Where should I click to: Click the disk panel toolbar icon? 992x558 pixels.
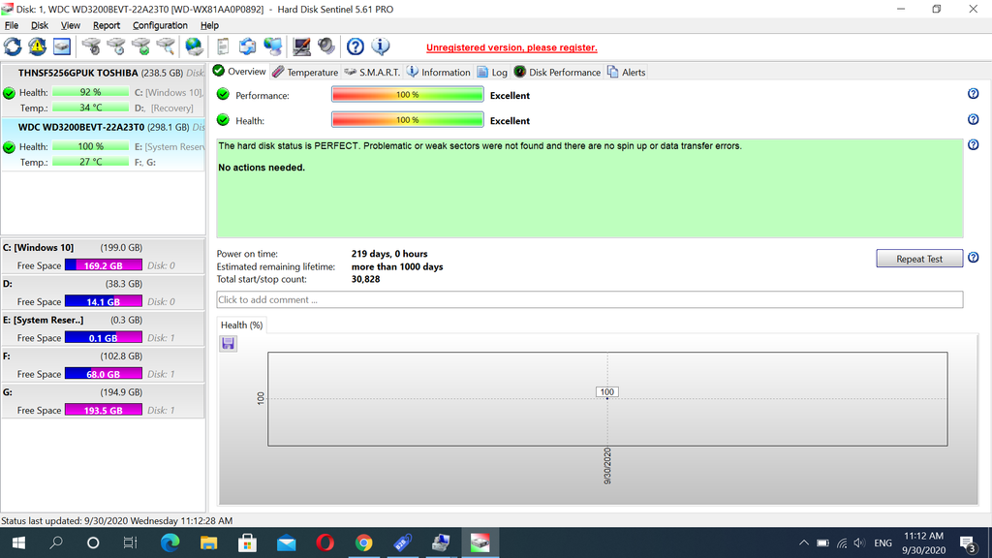pos(61,46)
